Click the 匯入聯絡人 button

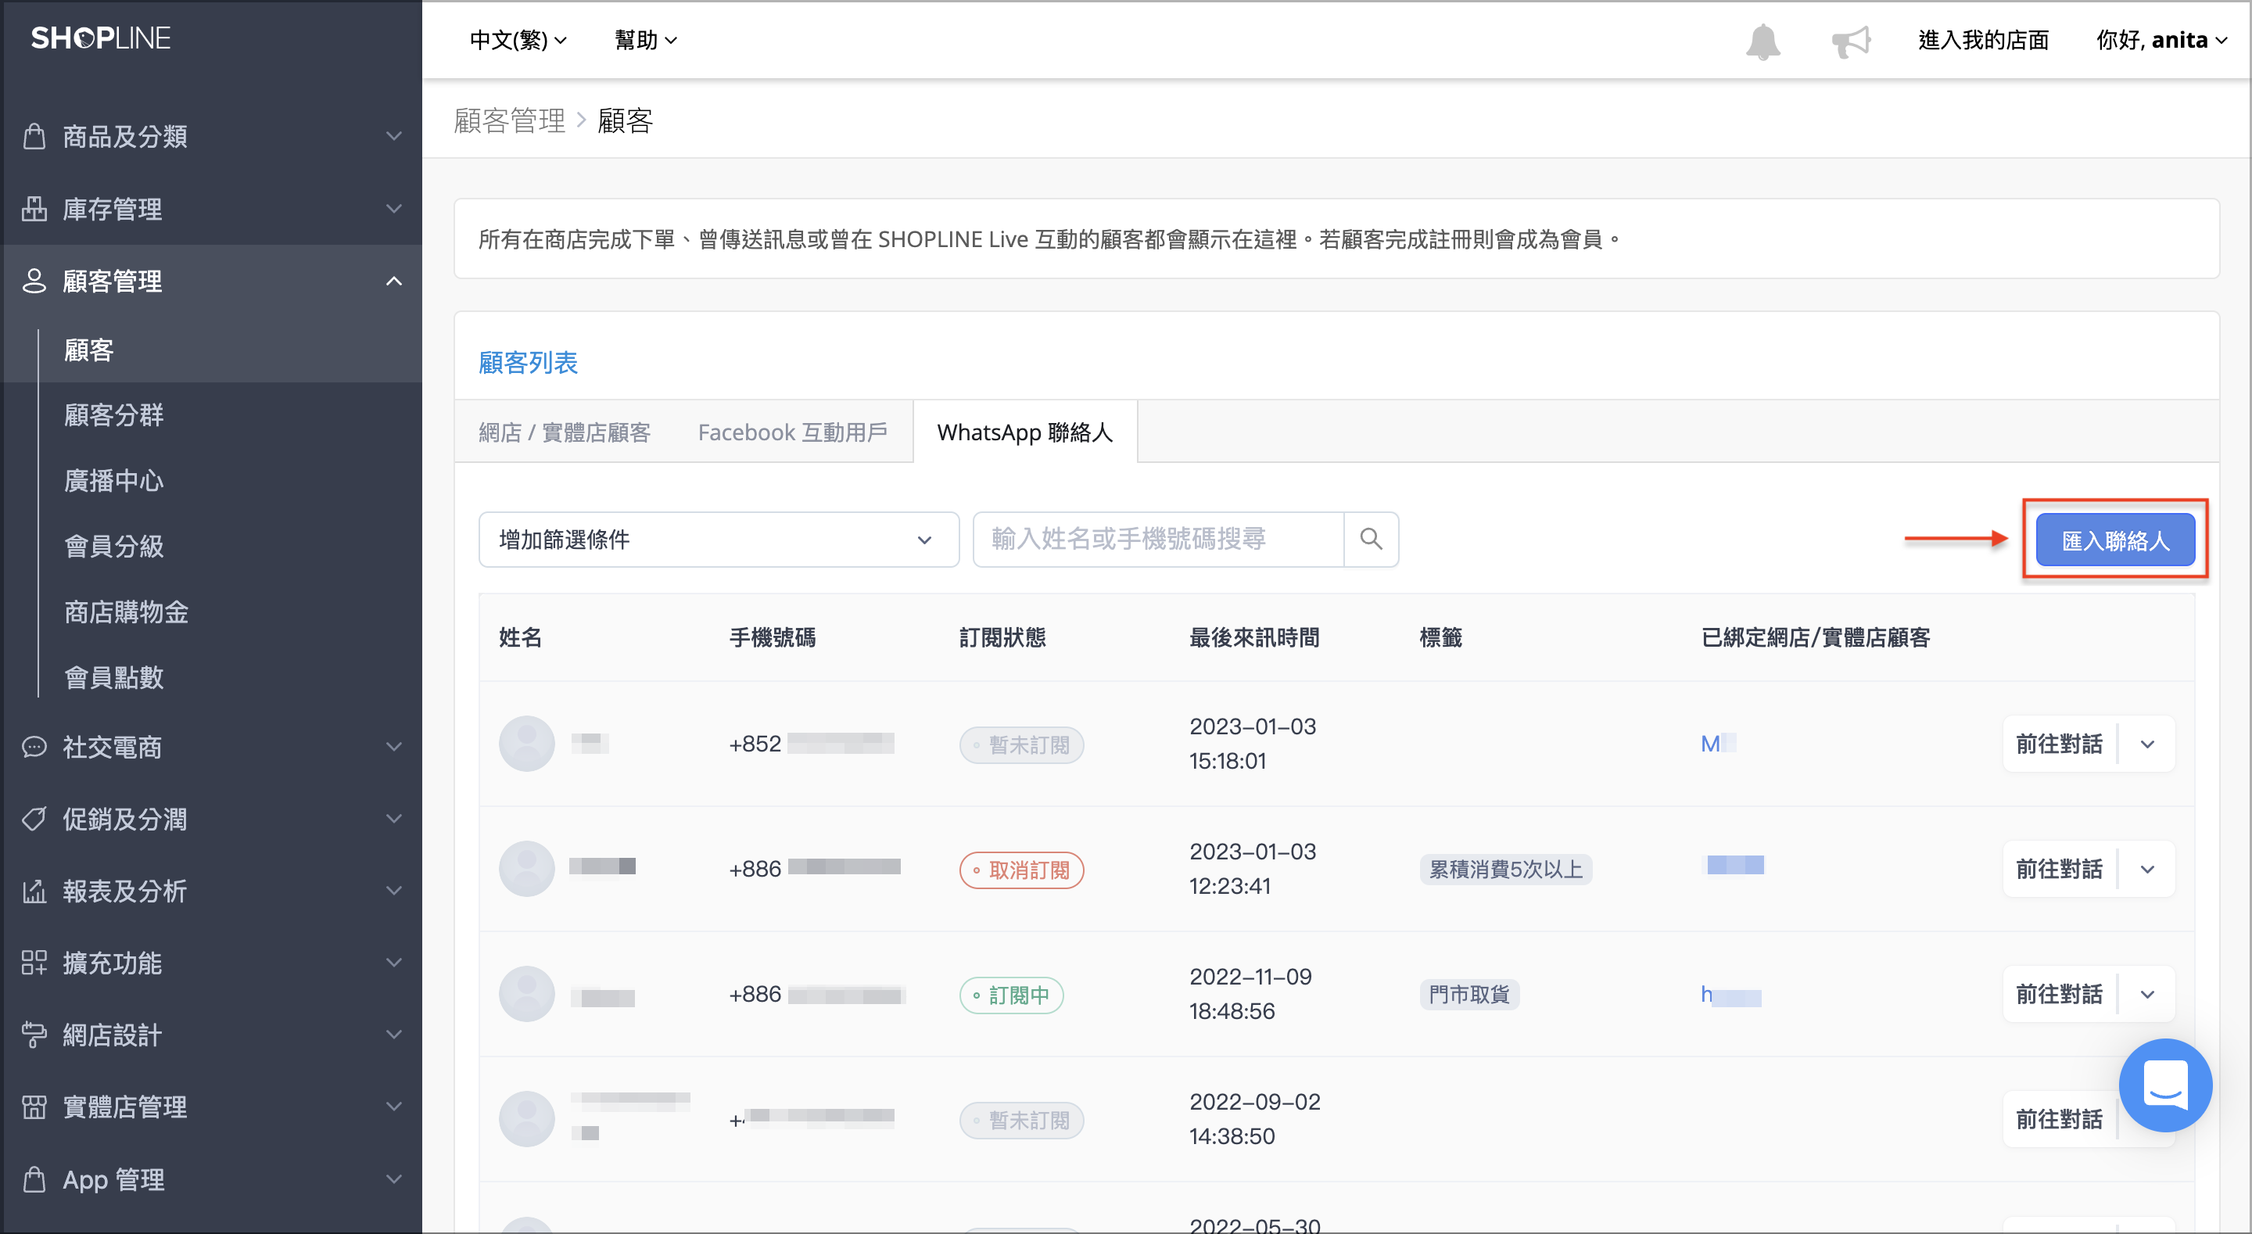(2114, 540)
